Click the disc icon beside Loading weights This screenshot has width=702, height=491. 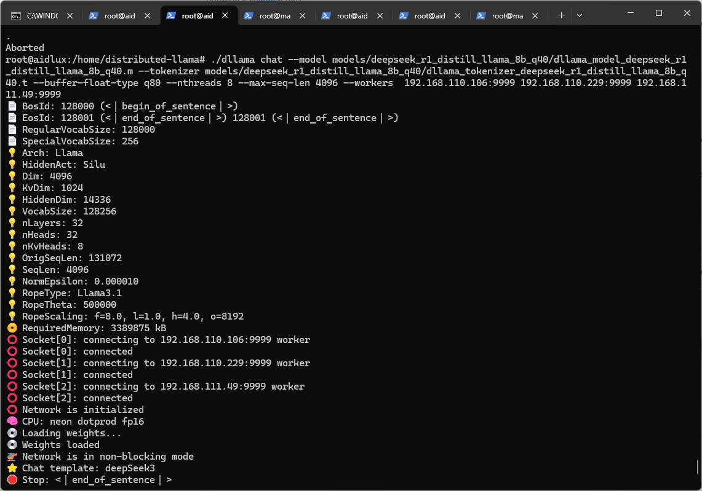(x=12, y=433)
